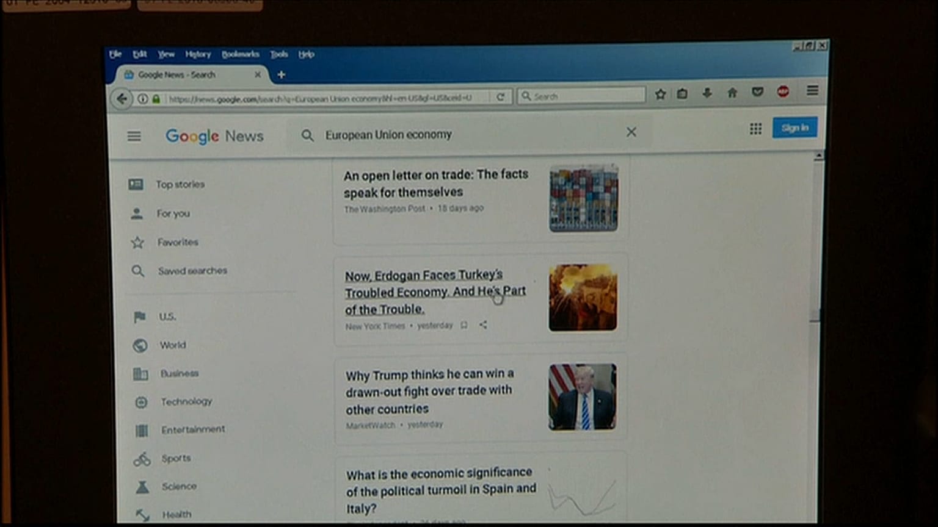This screenshot has height=527, width=938.
Task: Go to the browser home page icon
Action: pyautogui.click(x=732, y=93)
